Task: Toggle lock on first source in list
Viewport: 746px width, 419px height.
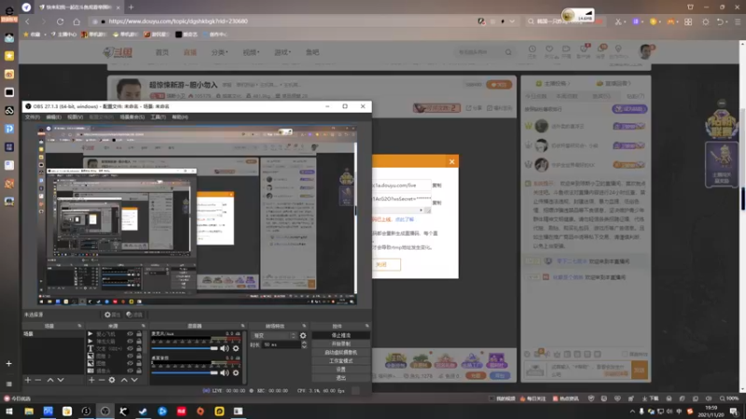Action: (x=139, y=334)
